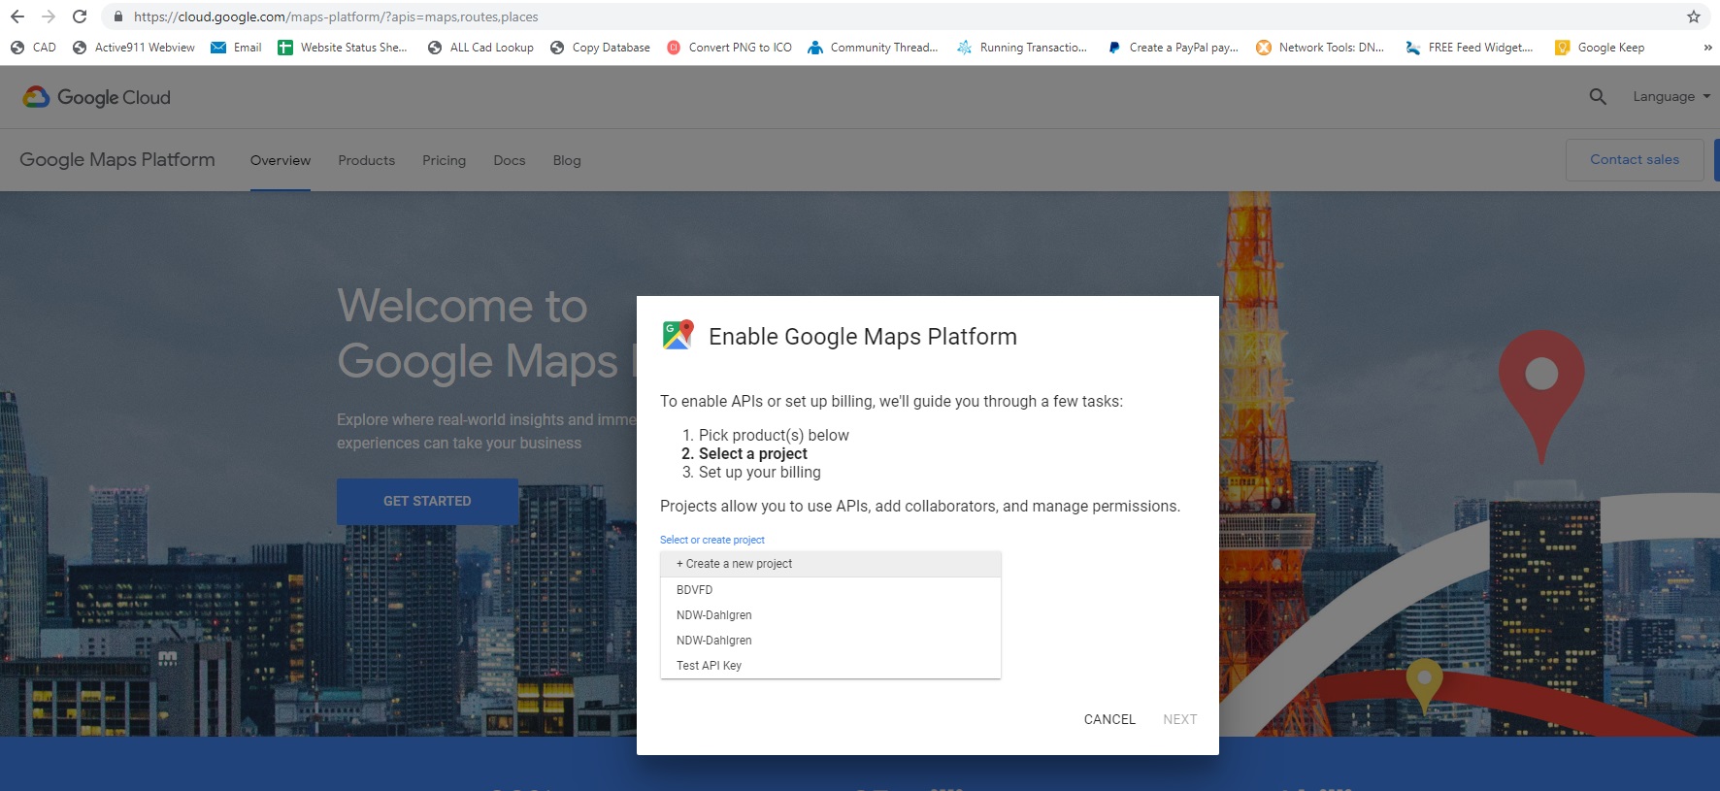Open the Email bookmark
The width and height of the screenshot is (1720, 791).
pyautogui.click(x=236, y=47)
